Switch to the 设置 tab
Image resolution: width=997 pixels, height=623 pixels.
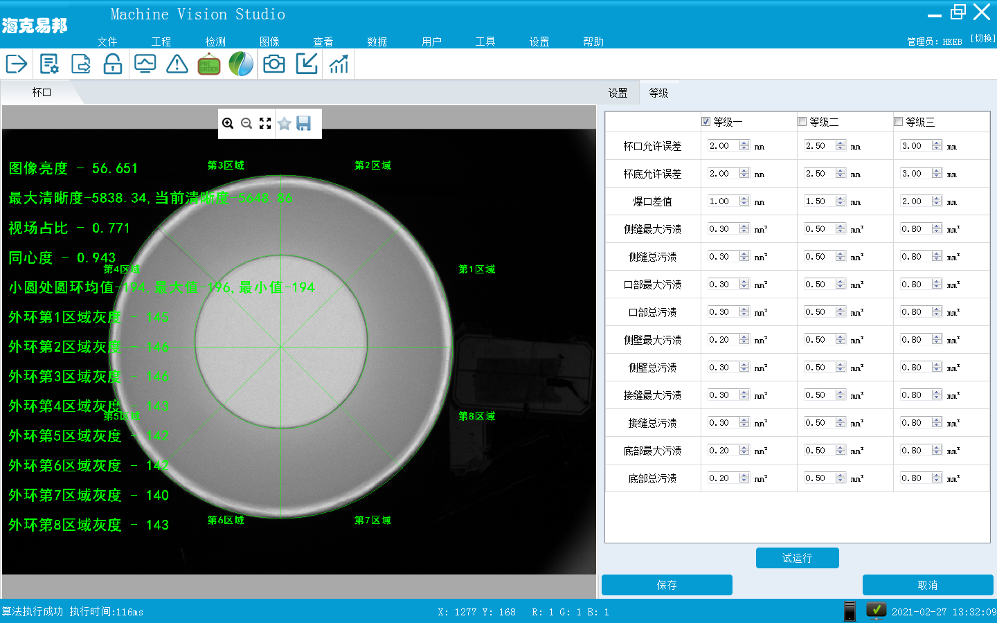[x=618, y=93]
